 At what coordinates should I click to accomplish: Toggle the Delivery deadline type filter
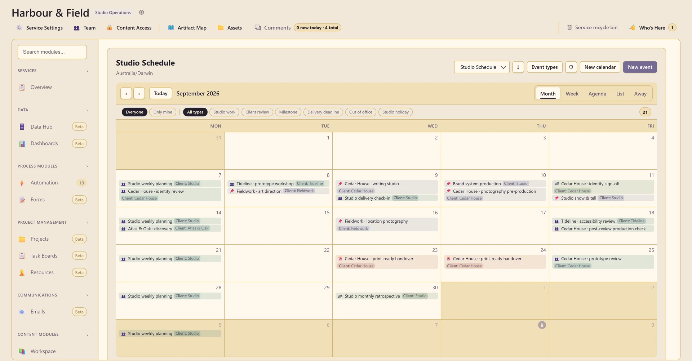(323, 112)
